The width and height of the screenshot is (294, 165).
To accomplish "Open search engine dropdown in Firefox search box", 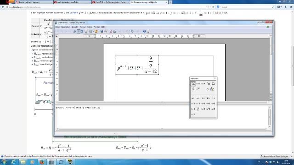I will click(219, 7).
